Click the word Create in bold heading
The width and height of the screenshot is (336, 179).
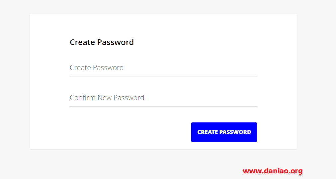click(x=82, y=42)
